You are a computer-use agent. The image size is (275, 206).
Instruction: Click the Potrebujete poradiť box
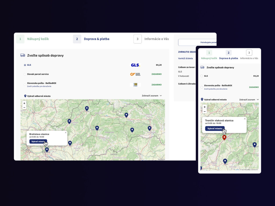pyautogui.click(x=197, y=42)
